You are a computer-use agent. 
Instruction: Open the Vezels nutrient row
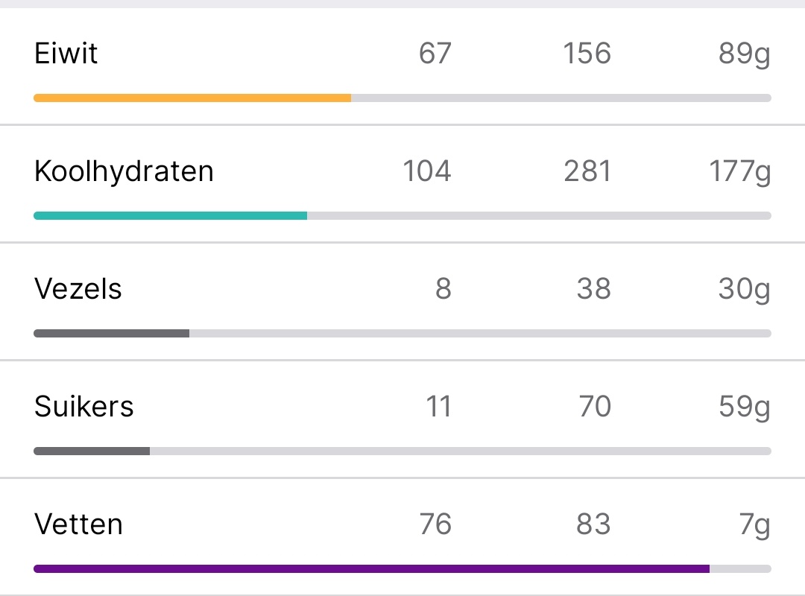coord(78,289)
